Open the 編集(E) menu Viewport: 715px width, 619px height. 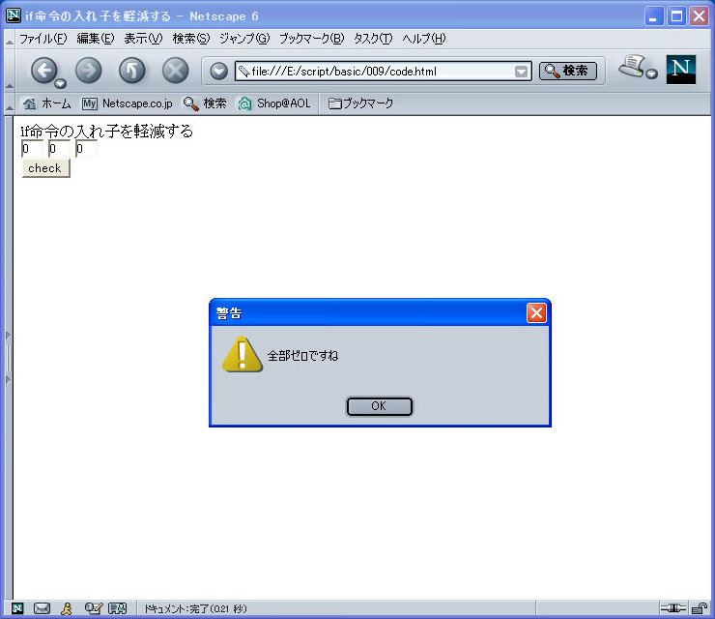[96, 39]
